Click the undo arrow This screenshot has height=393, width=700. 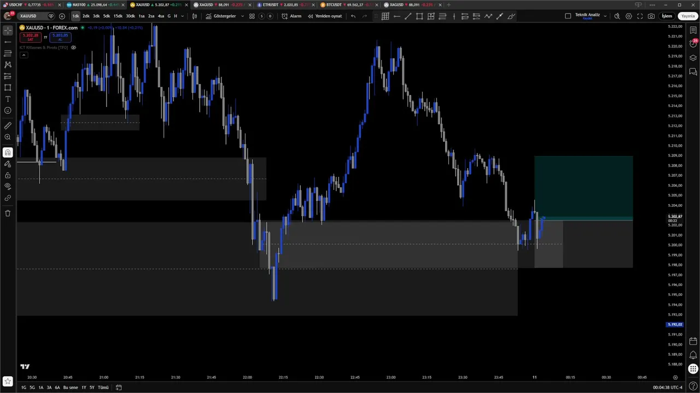pyautogui.click(x=353, y=16)
